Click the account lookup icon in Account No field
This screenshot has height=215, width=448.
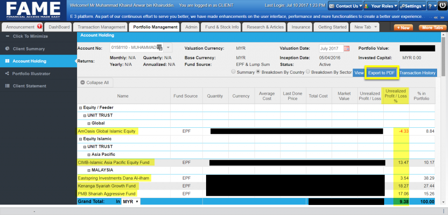159,48
